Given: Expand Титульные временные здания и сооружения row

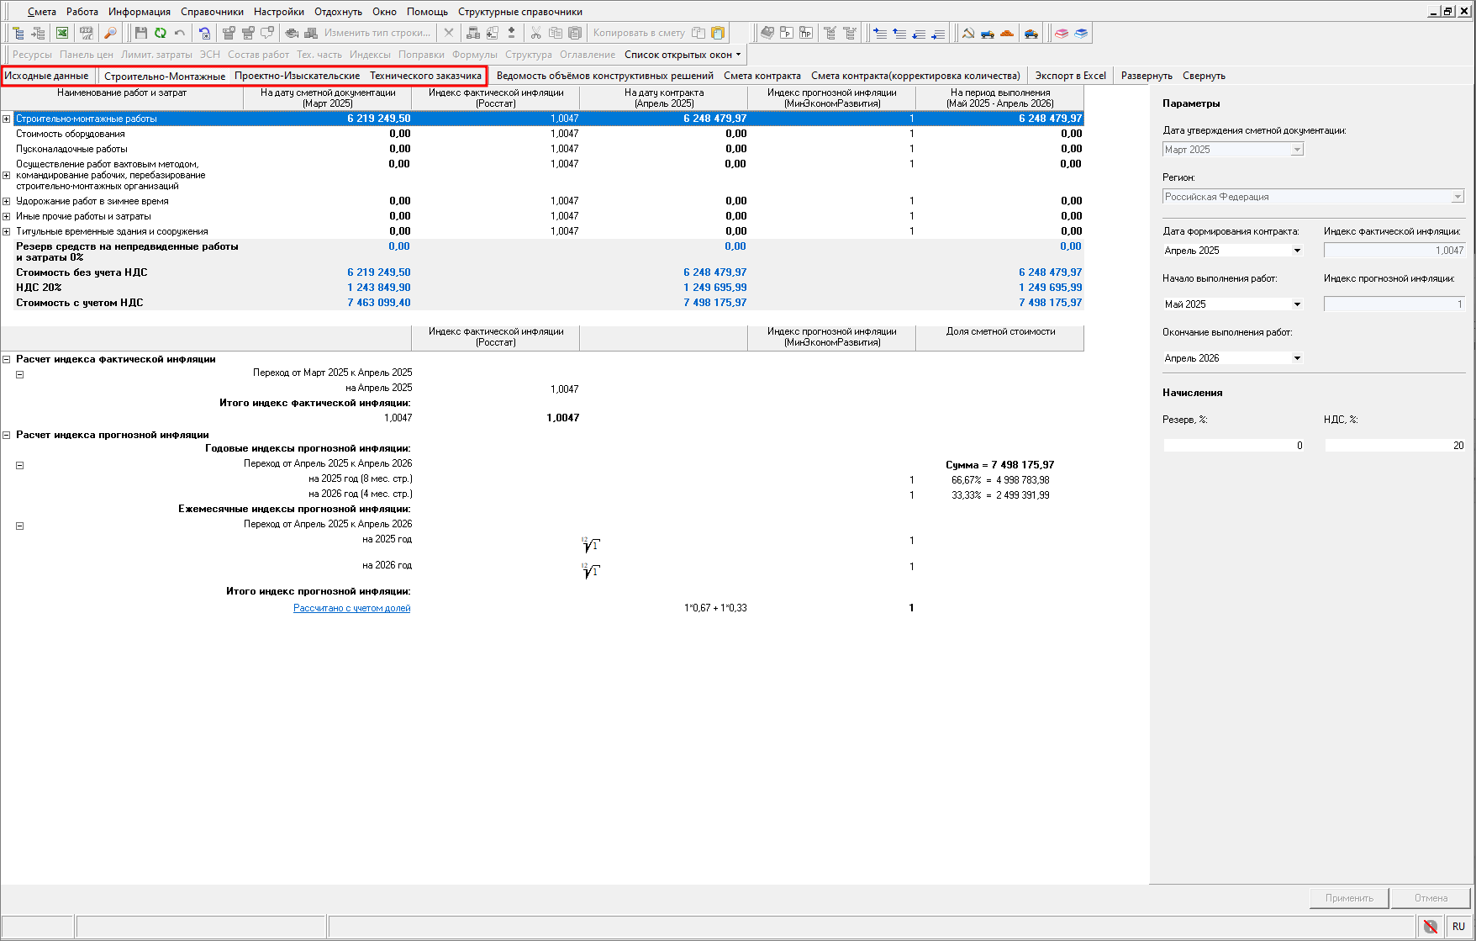Looking at the screenshot, I should [7, 231].
